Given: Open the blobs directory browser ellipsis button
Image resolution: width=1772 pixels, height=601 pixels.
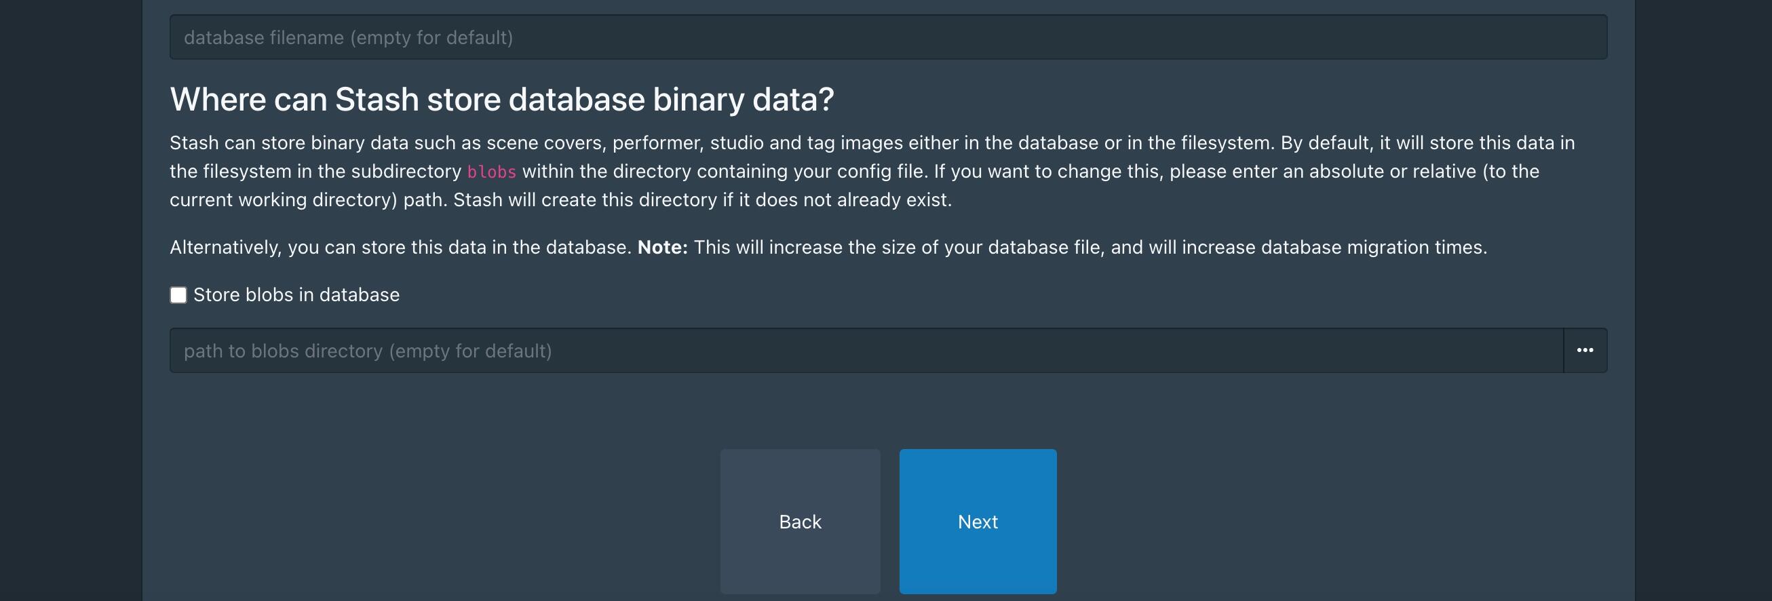Looking at the screenshot, I should [1585, 351].
